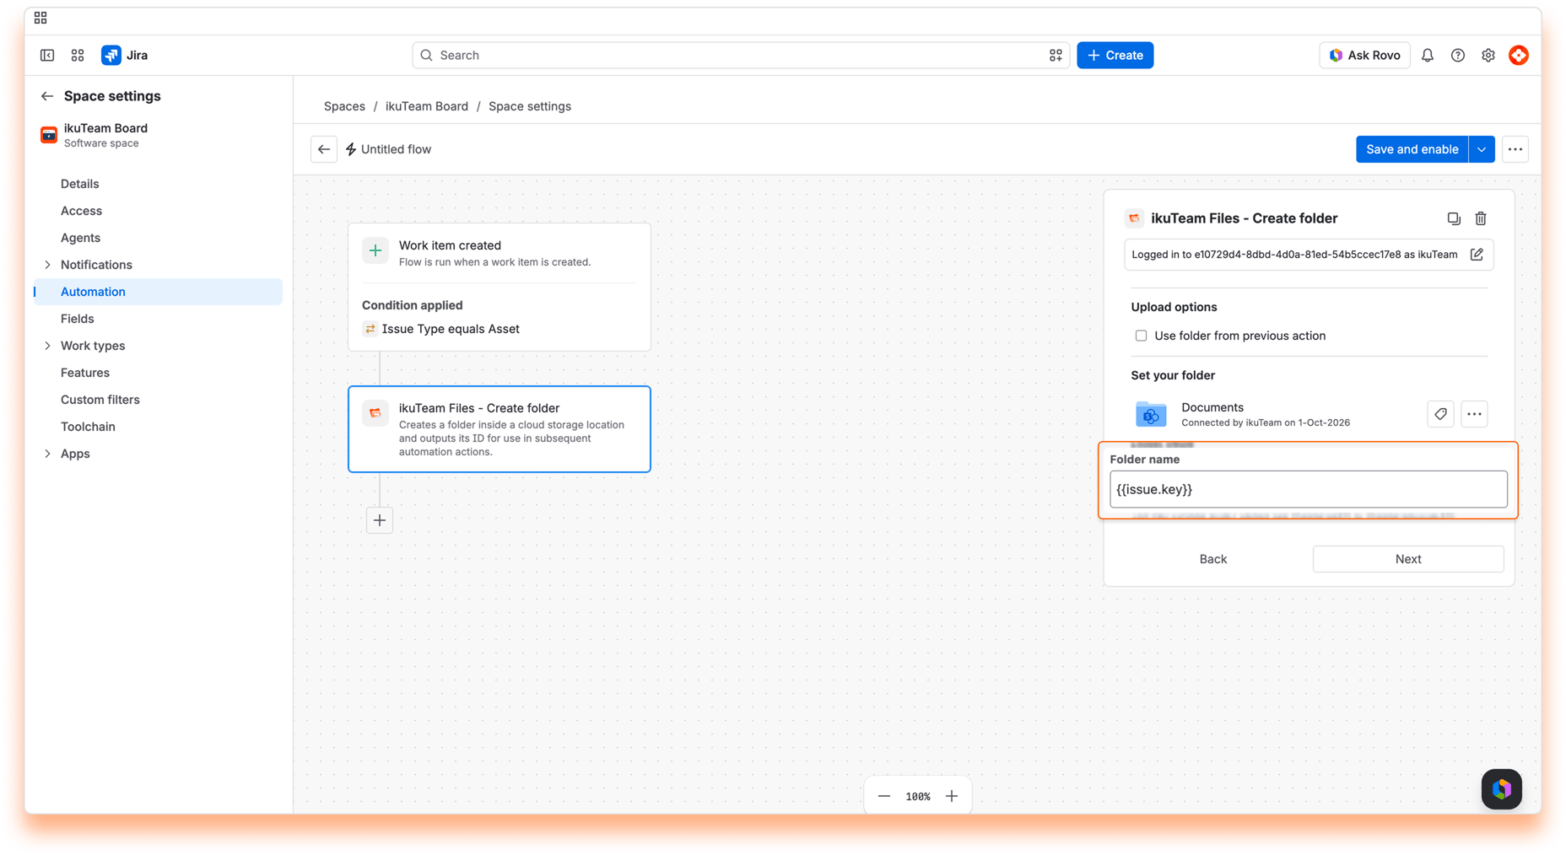The image size is (1566, 855).
Task: Click the Jira logo
Action: pyautogui.click(x=125, y=55)
